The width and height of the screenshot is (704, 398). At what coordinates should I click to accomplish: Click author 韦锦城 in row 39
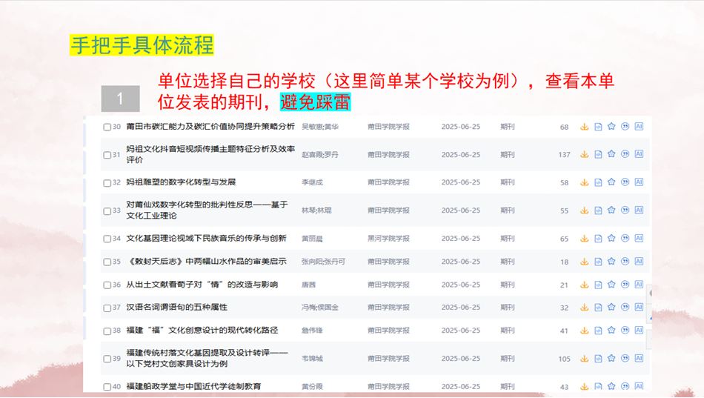click(x=312, y=359)
